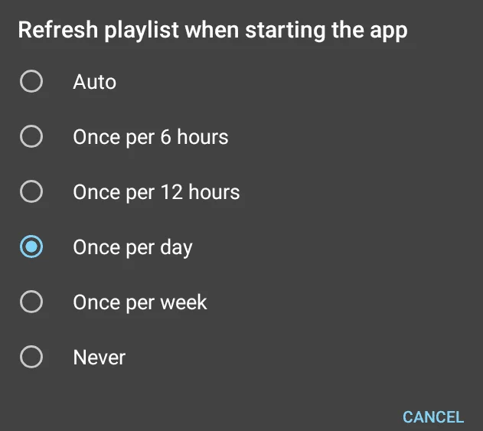The image size is (483, 431).
Task: Disable playlist refresh by choosing Never
Action: pyautogui.click(x=31, y=357)
